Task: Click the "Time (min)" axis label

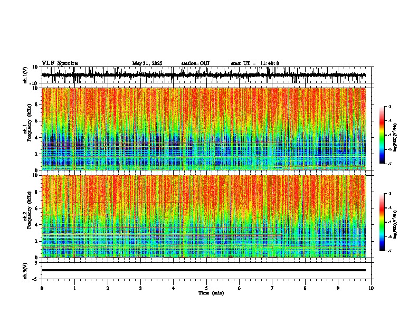Action: [211, 293]
